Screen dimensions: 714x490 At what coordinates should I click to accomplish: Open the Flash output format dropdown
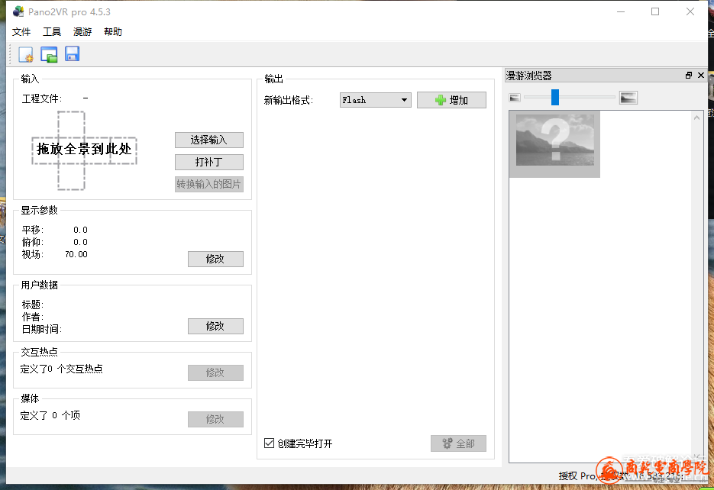click(375, 100)
